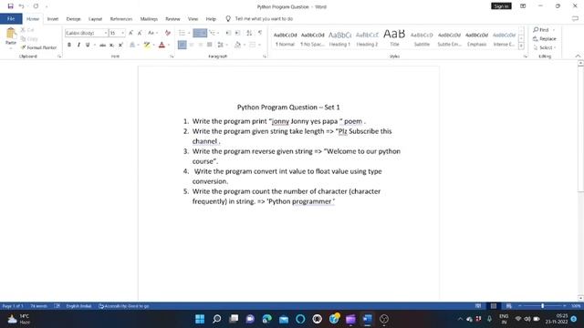Toggle Italic formatting

(78, 45)
